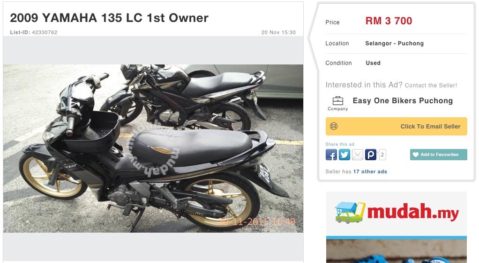The width and height of the screenshot is (479, 263).
Task: Click the RM 3 700 price
Action: tap(389, 21)
